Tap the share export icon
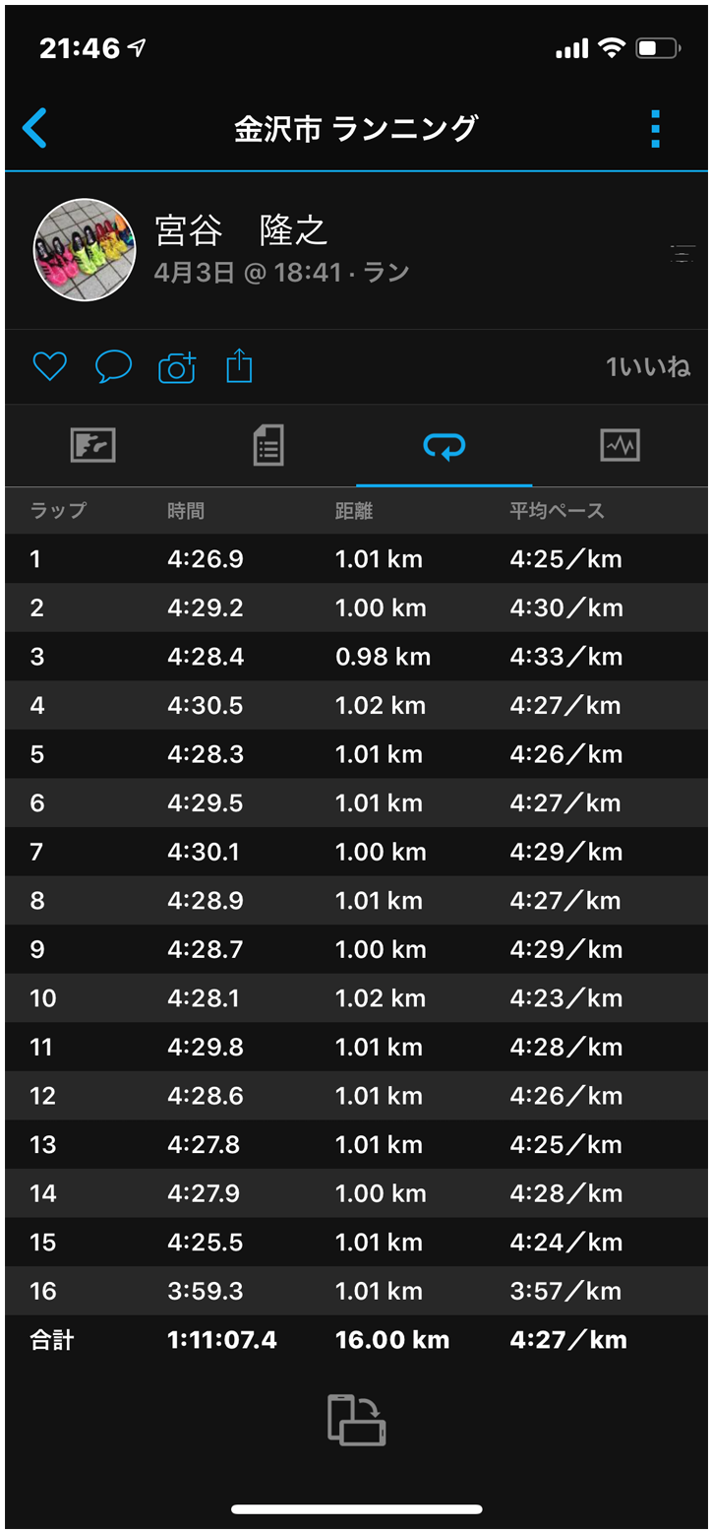713x1534 pixels. [x=240, y=367]
